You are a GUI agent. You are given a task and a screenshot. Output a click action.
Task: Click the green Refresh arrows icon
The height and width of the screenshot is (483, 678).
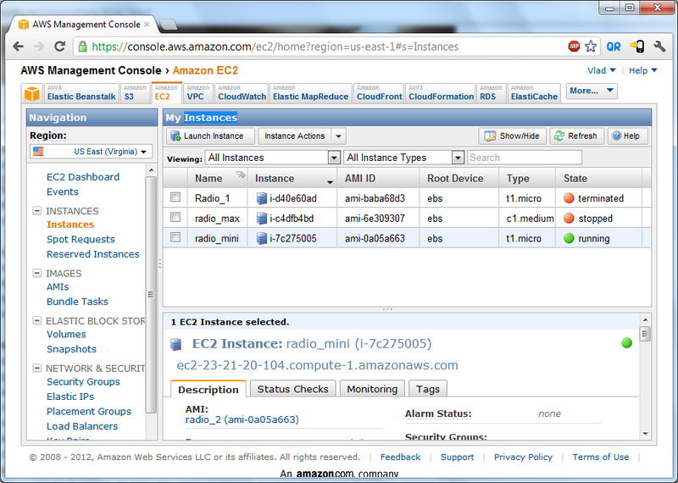tap(559, 136)
